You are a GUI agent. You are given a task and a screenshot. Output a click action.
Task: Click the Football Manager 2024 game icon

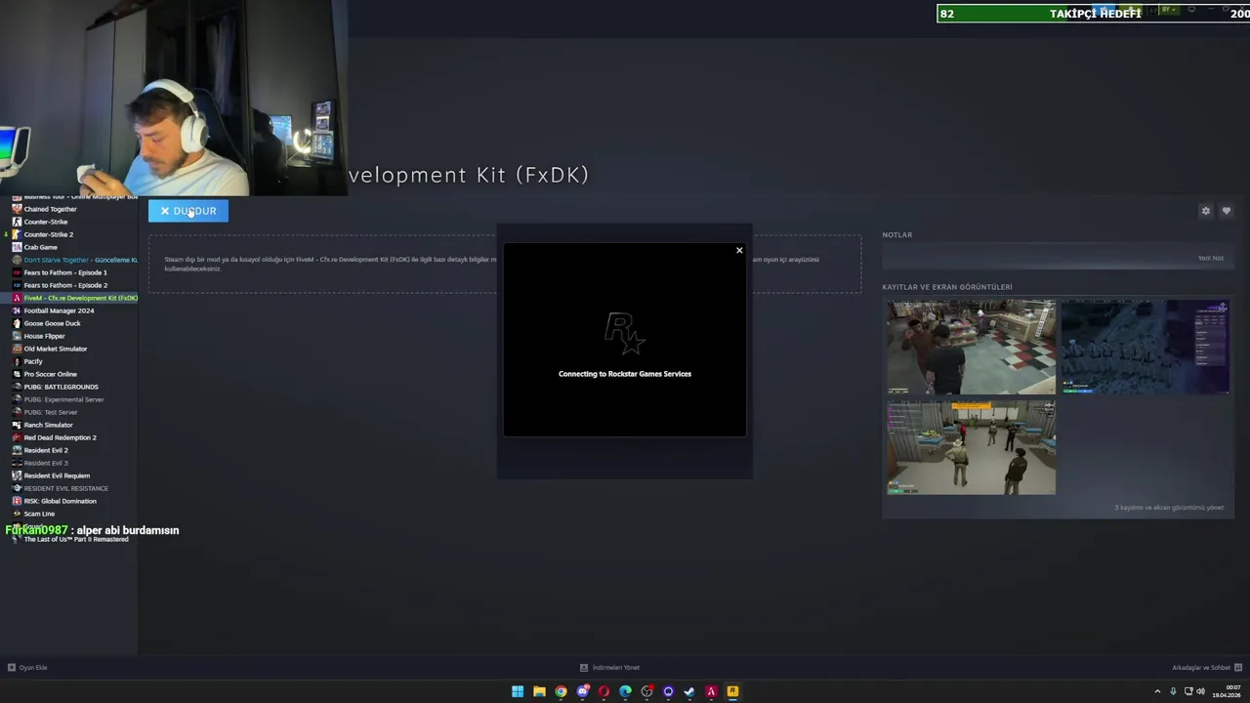[17, 310]
